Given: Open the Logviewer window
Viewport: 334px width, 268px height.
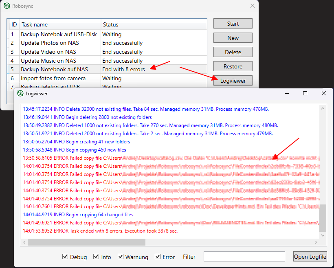Looking at the screenshot, I should pos(233,80).
